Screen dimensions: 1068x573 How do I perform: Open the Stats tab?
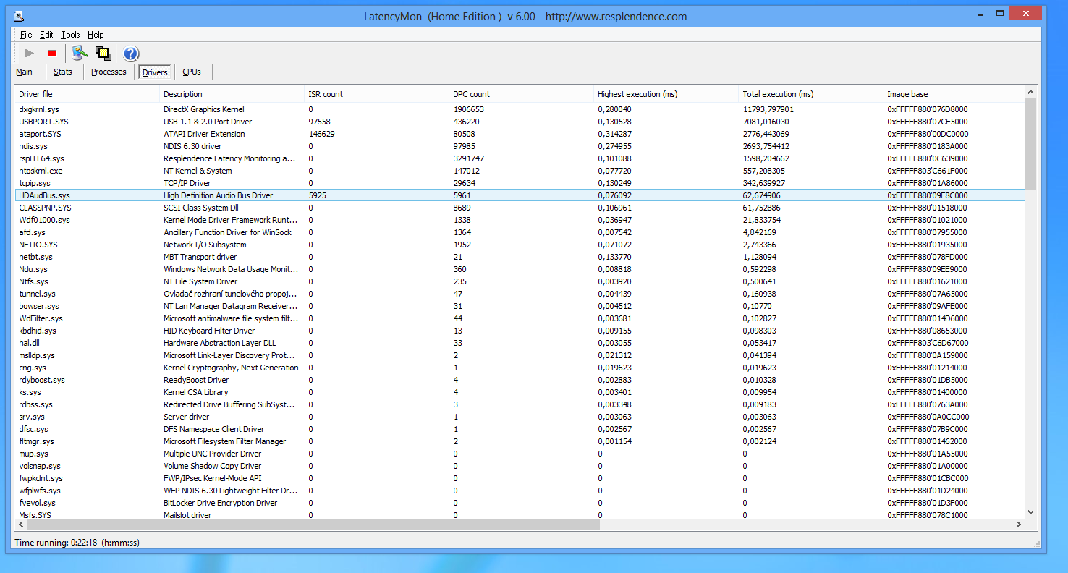63,72
